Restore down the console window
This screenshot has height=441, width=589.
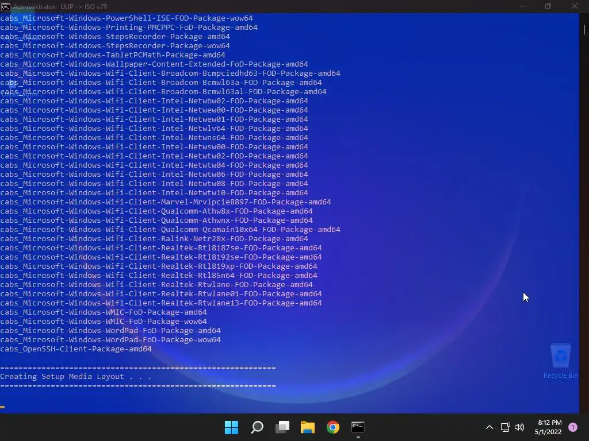point(548,6)
